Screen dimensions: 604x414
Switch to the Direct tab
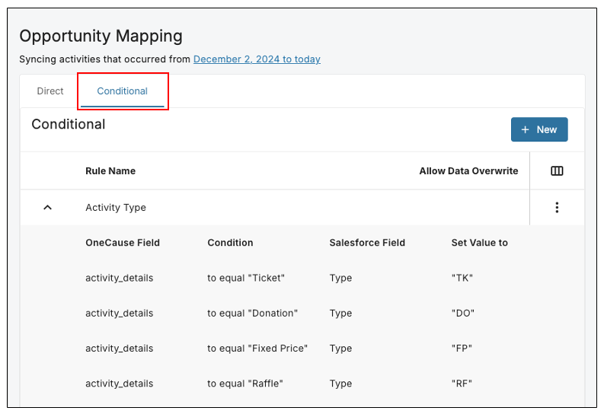point(50,91)
